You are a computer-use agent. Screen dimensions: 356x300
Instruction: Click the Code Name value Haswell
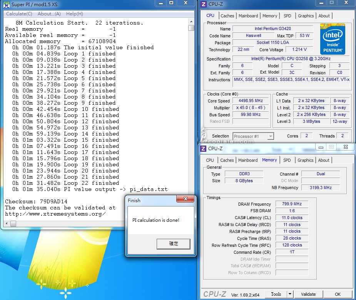point(253,35)
